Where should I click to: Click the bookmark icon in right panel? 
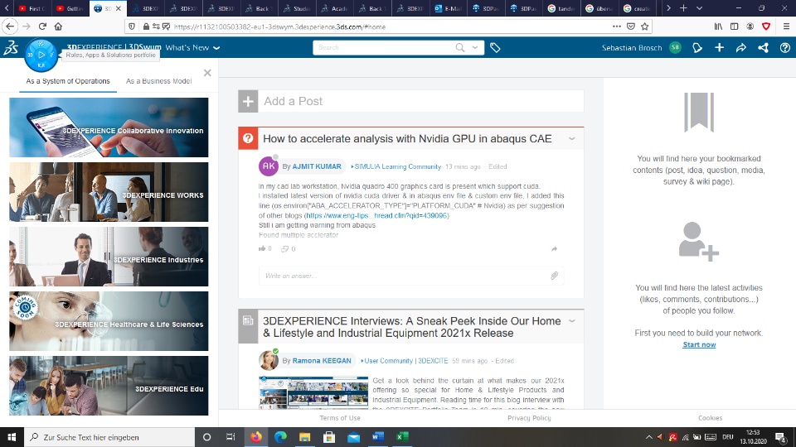[x=699, y=112]
